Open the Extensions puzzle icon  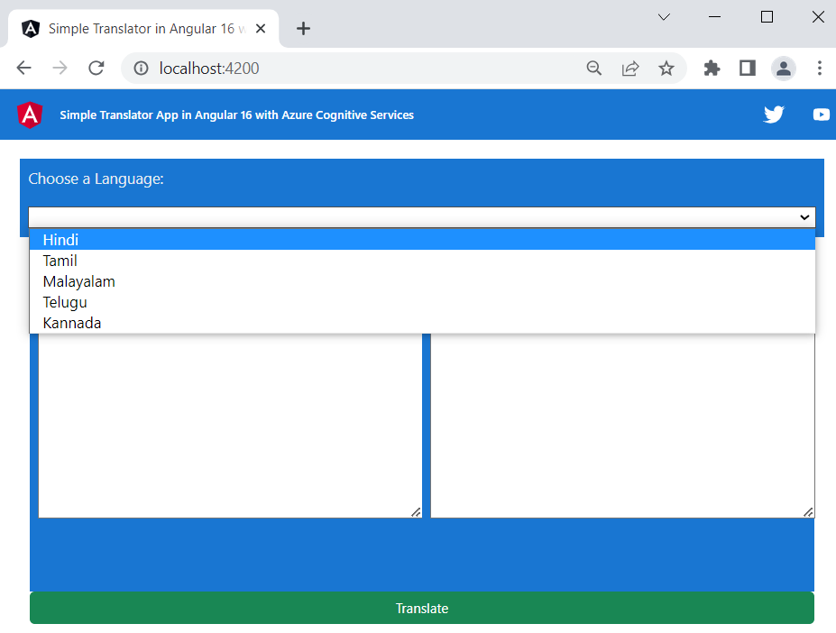coord(712,69)
